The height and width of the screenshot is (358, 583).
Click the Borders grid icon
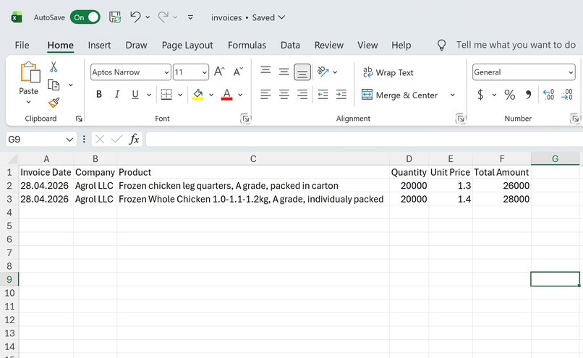[166, 95]
